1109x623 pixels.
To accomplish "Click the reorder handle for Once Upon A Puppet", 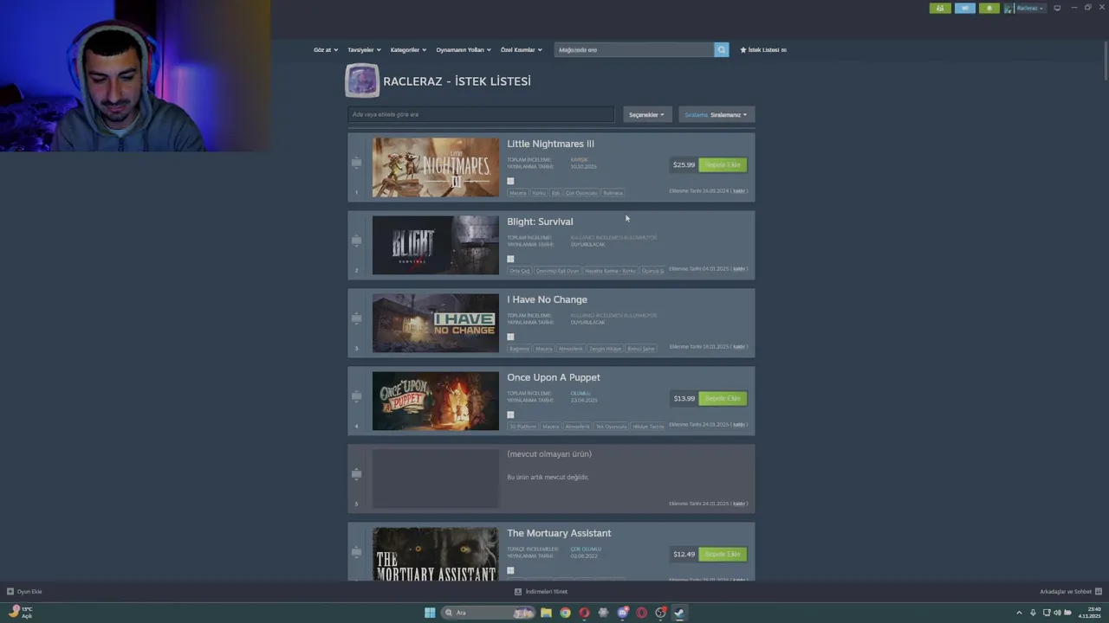I will 356,396.
